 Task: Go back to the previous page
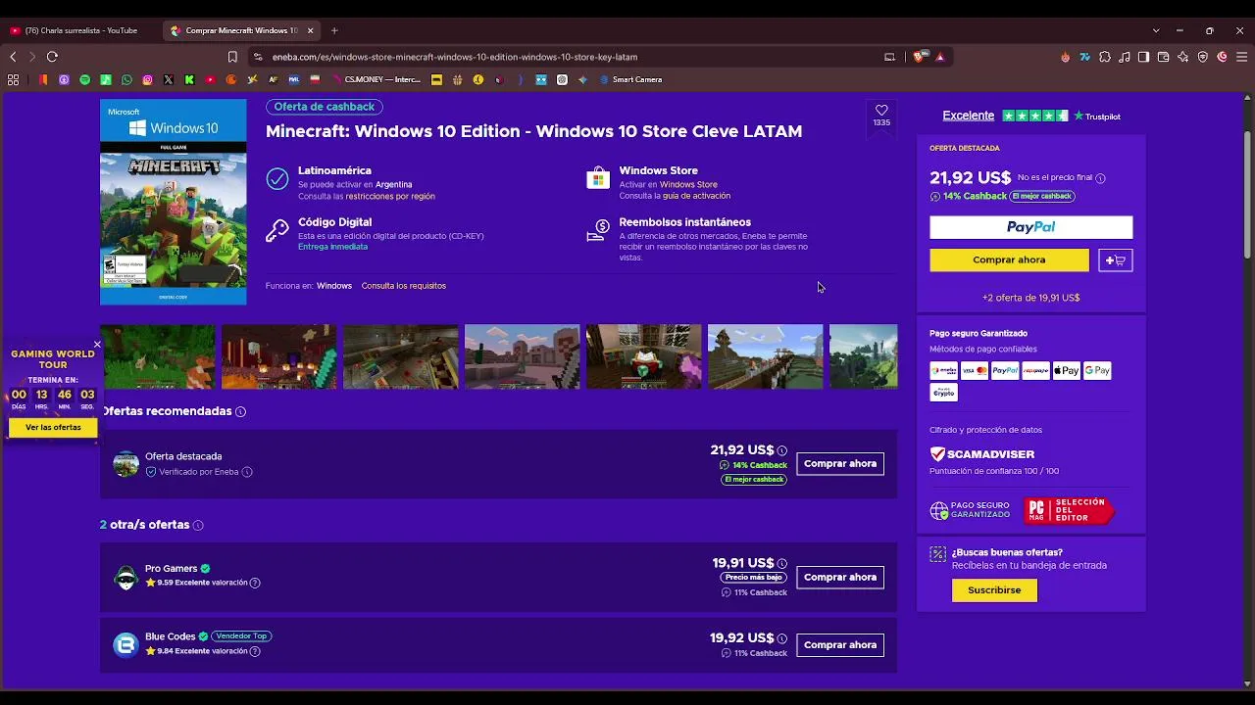(13, 57)
